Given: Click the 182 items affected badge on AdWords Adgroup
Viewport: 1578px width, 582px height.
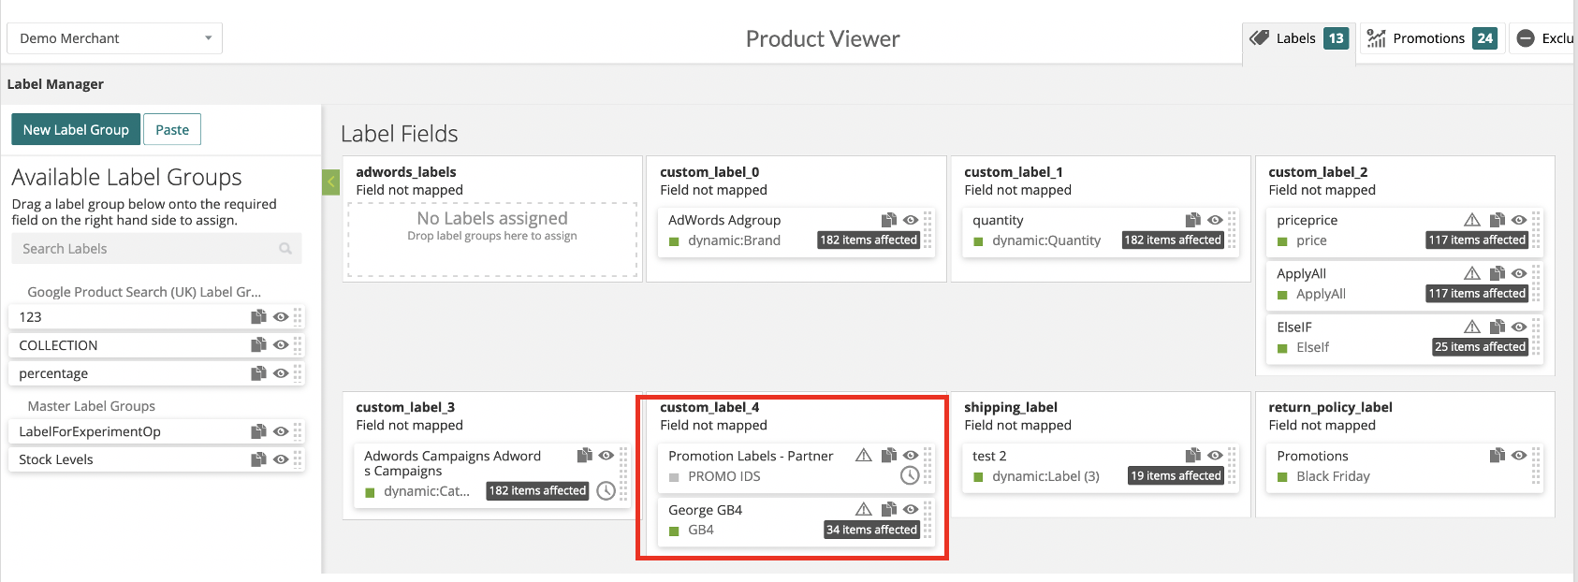Looking at the screenshot, I should click(869, 240).
